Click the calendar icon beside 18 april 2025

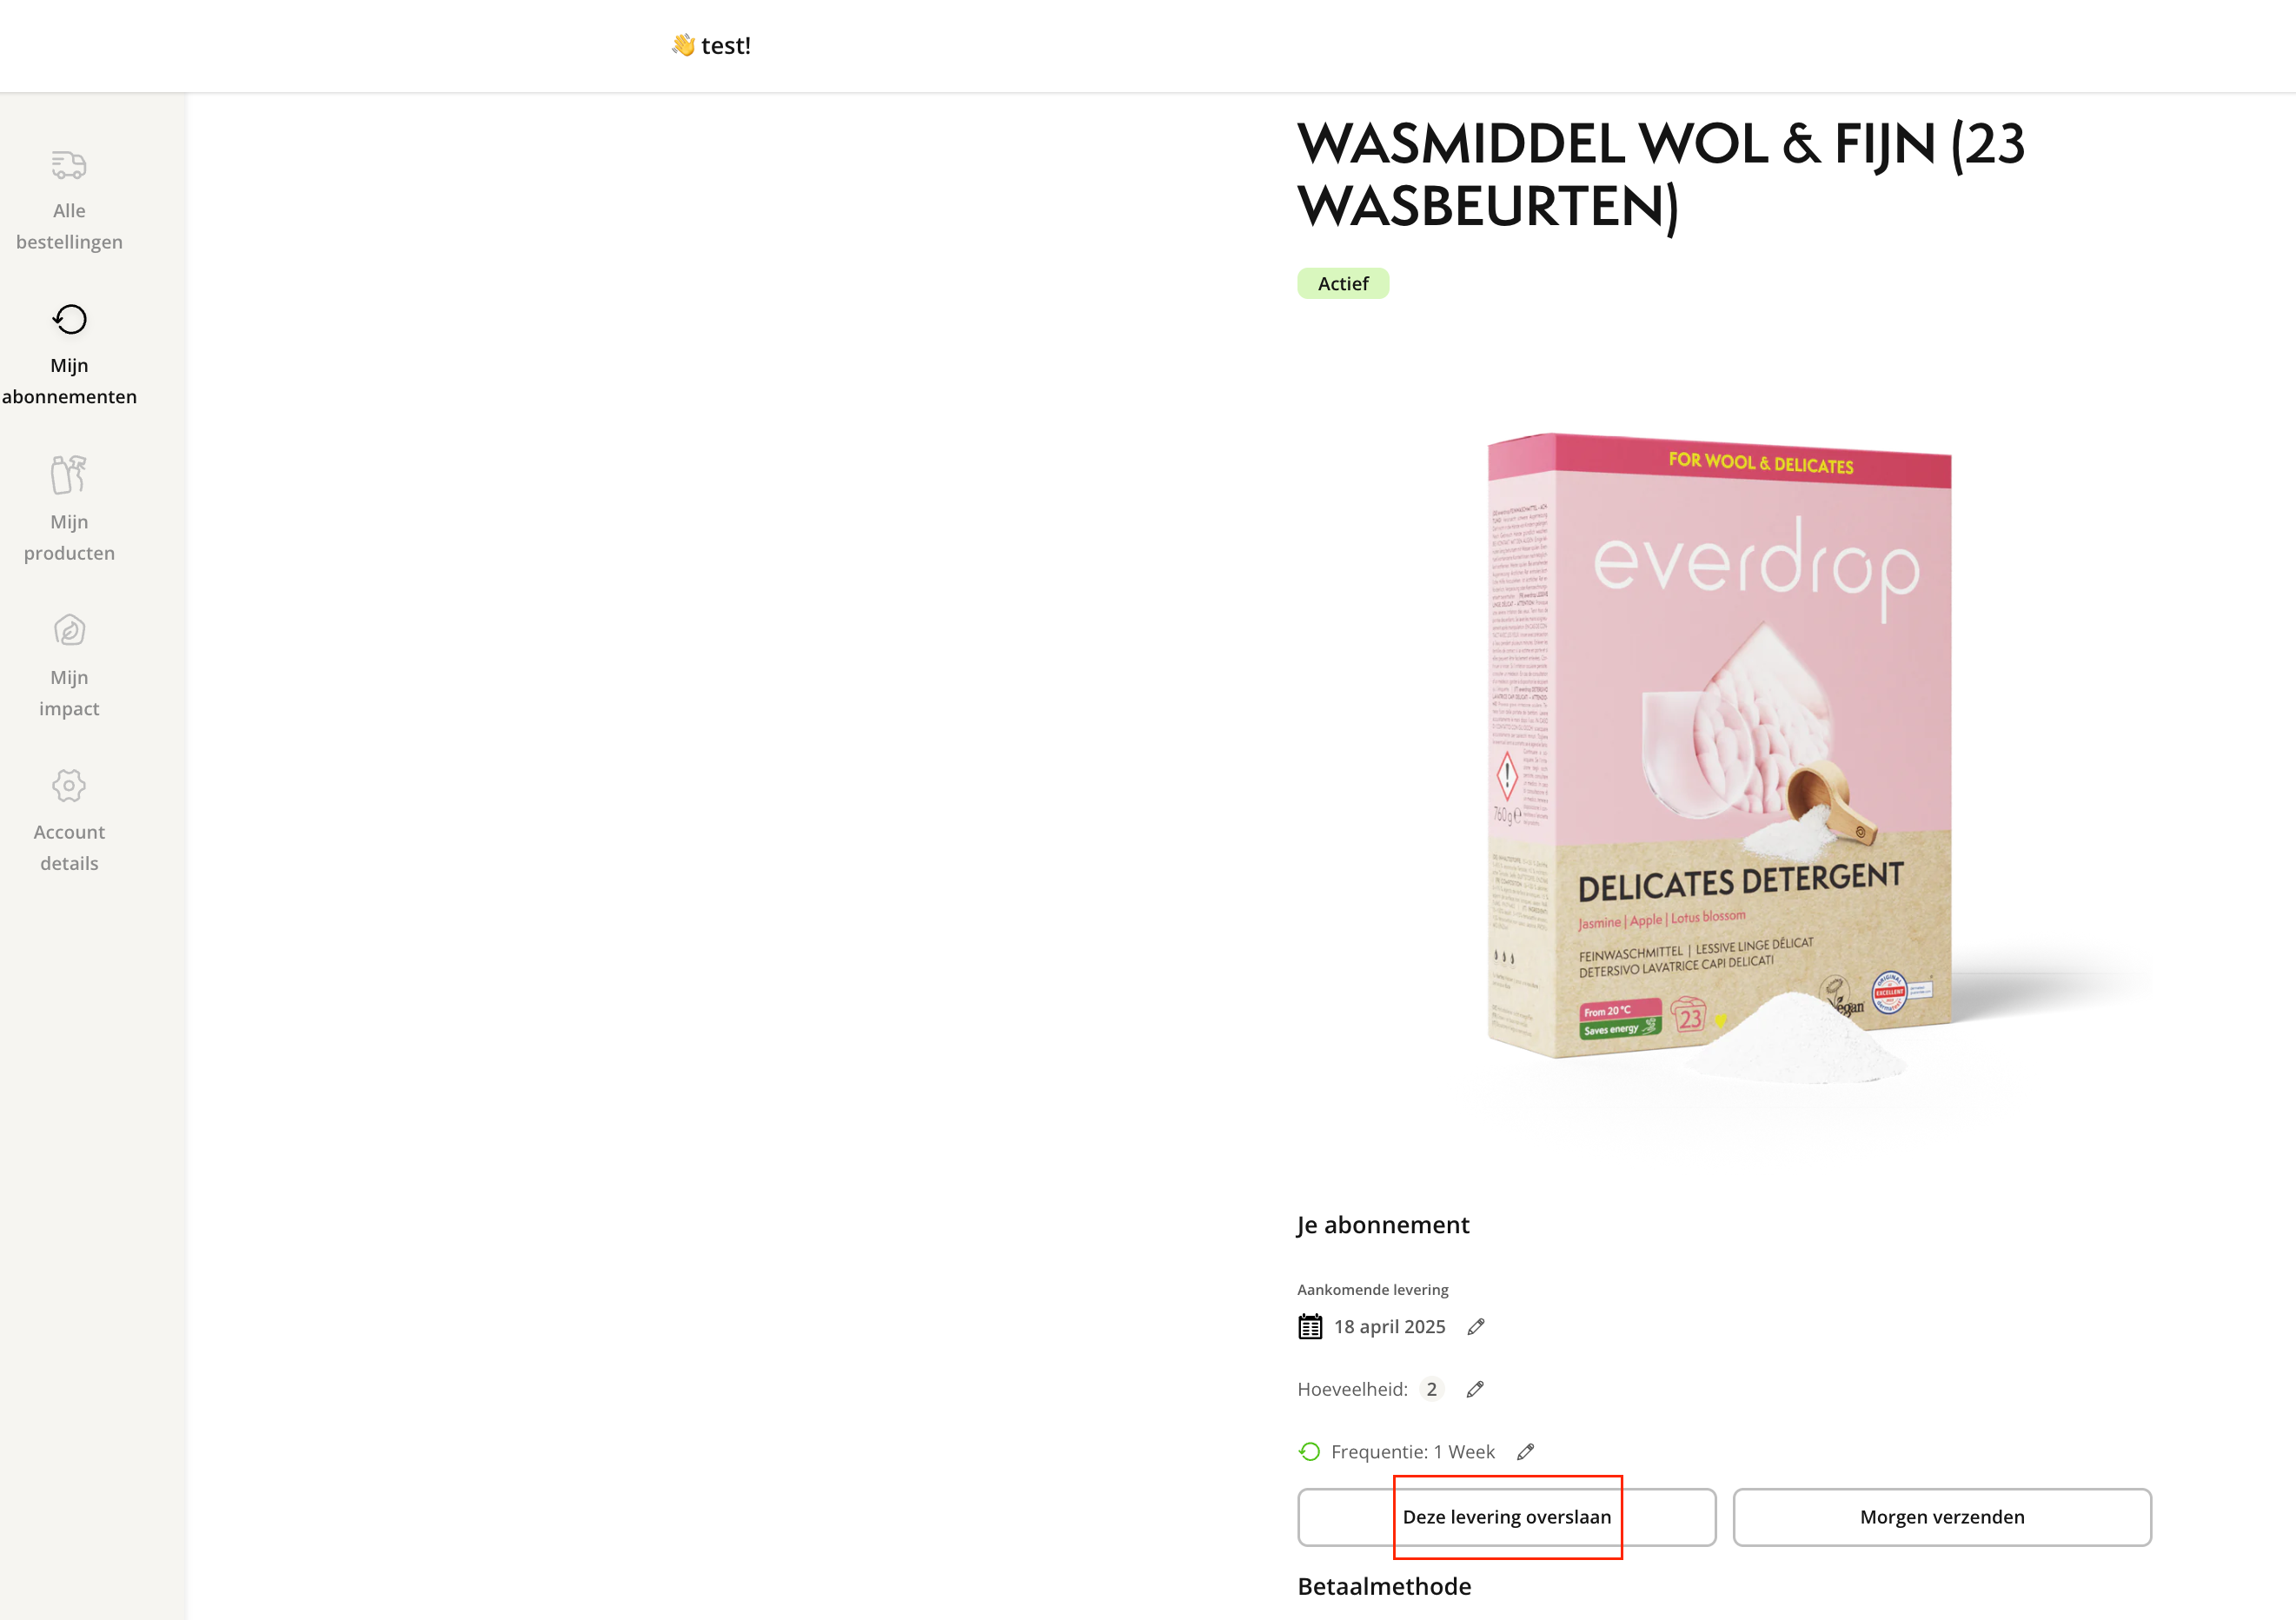pyautogui.click(x=1310, y=1327)
